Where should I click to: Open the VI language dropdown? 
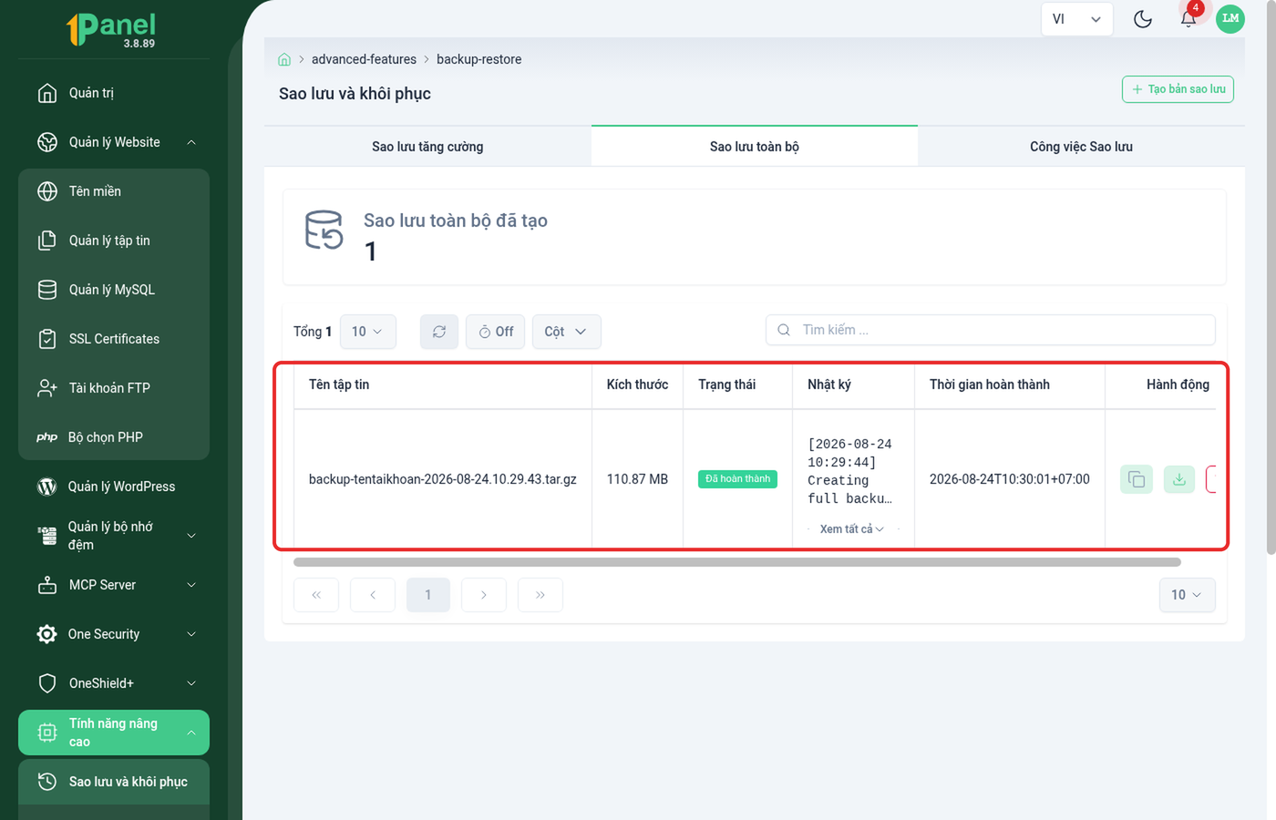[1076, 19]
